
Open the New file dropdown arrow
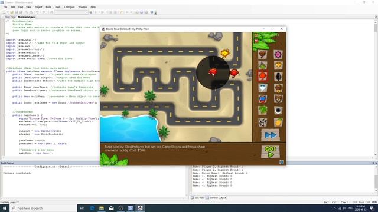click(x=8, y=12)
